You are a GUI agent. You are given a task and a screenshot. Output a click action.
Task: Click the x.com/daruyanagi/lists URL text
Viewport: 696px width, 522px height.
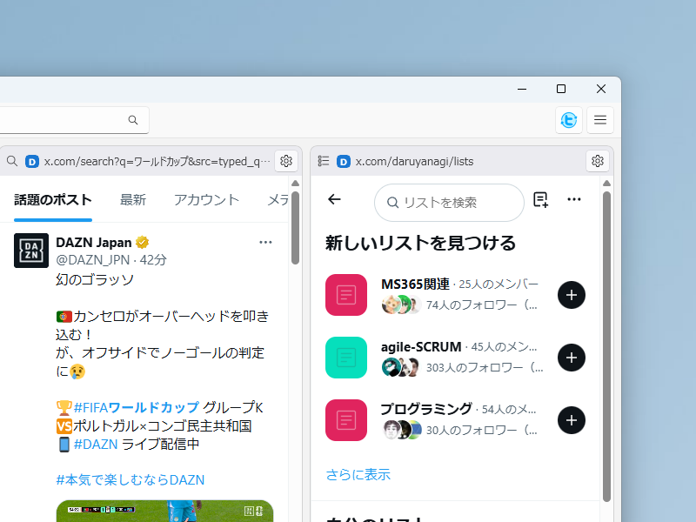pos(415,161)
